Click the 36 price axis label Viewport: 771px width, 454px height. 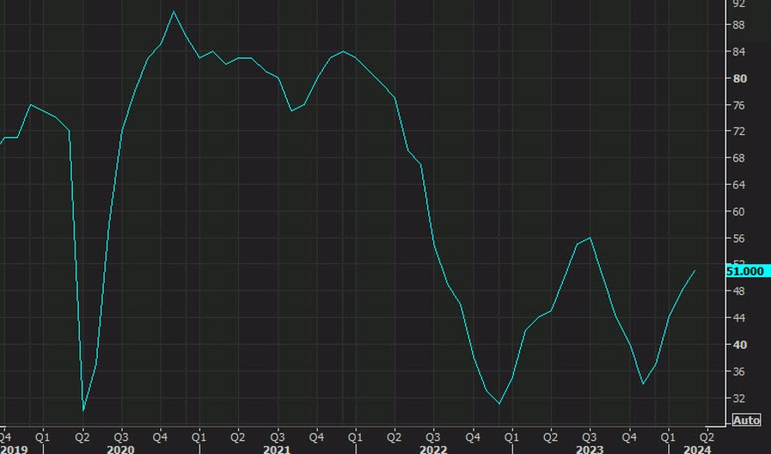tap(738, 372)
